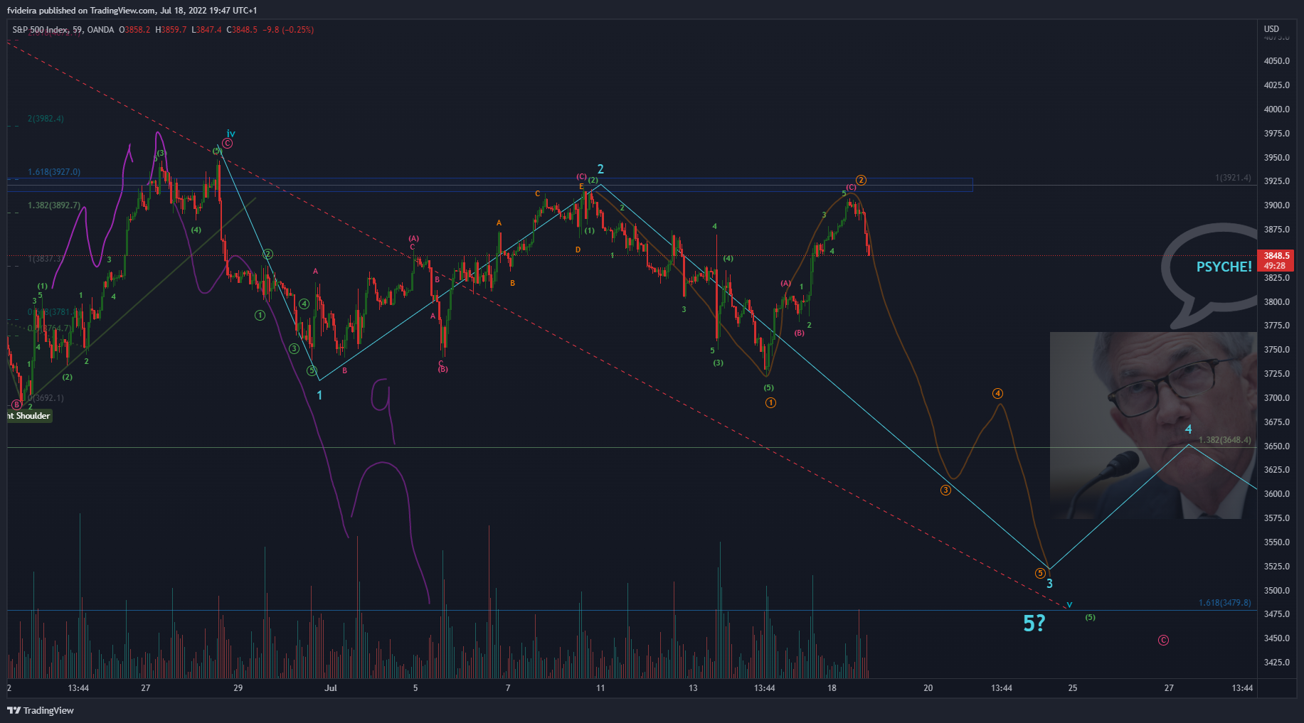Click the Shoulder pattern label box

tap(29, 416)
